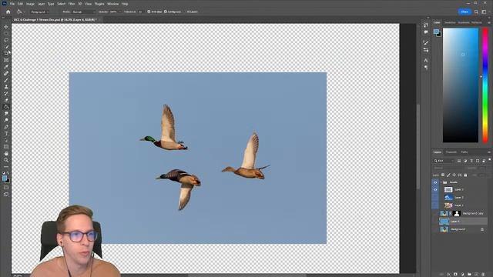Toggle the Contiguous checkbox
This screenshot has width=493, height=277.
pos(166,12)
